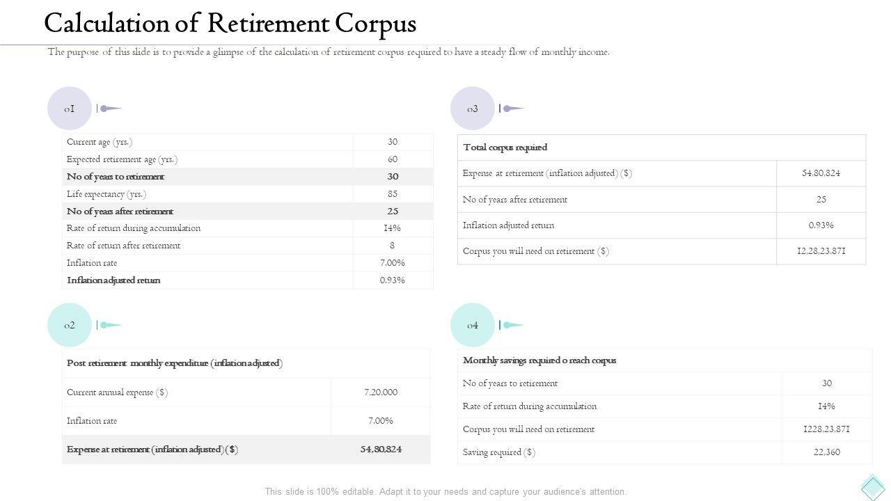Click the Corpus you will need on retirement ($) cell
This screenshot has height=501, width=891.
[x=536, y=251]
